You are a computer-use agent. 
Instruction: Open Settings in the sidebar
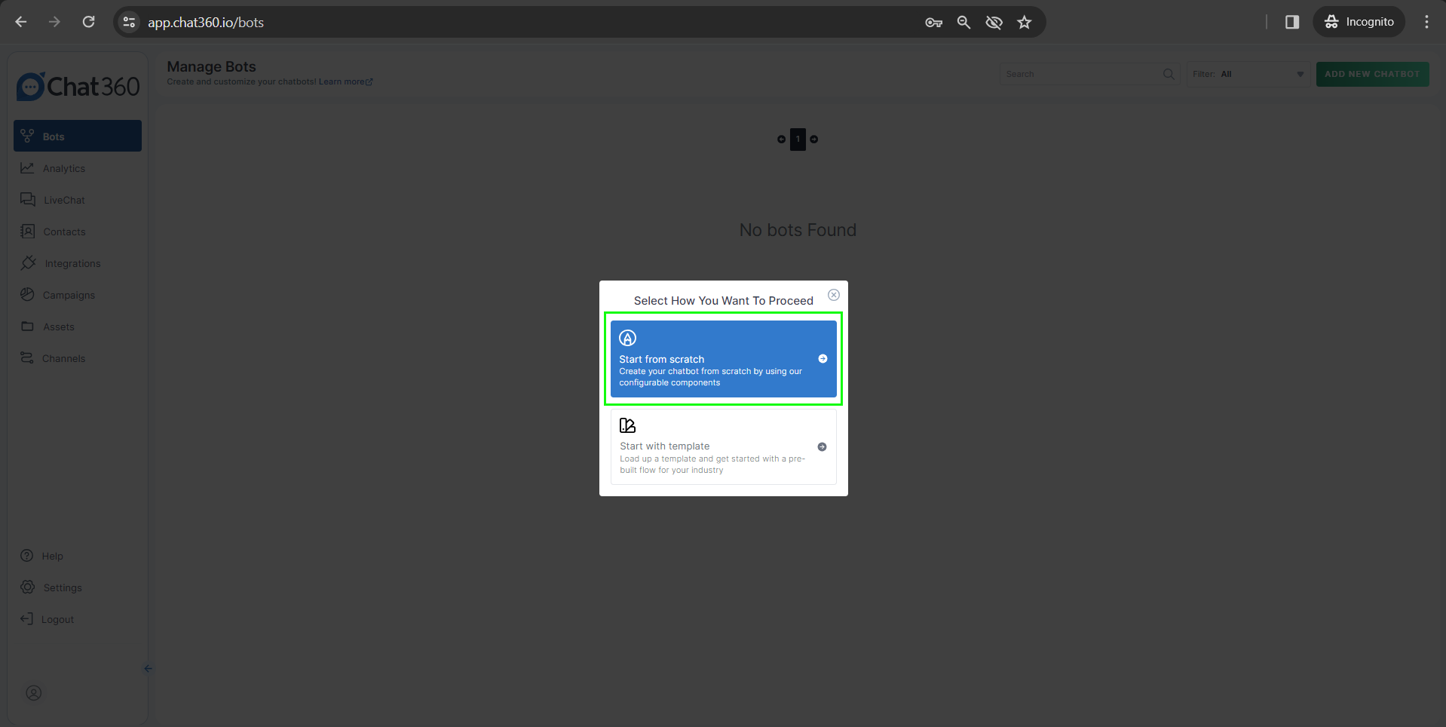tap(78, 587)
